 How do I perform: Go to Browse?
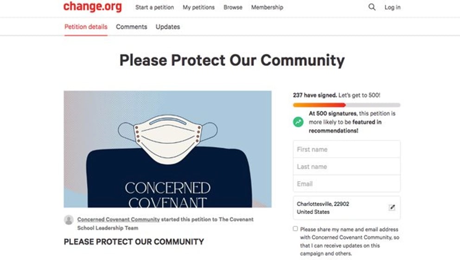click(x=233, y=7)
